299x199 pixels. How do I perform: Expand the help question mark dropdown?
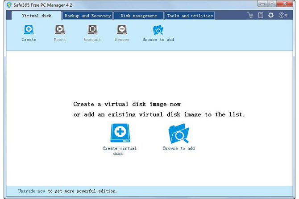[x=283, y=15]
